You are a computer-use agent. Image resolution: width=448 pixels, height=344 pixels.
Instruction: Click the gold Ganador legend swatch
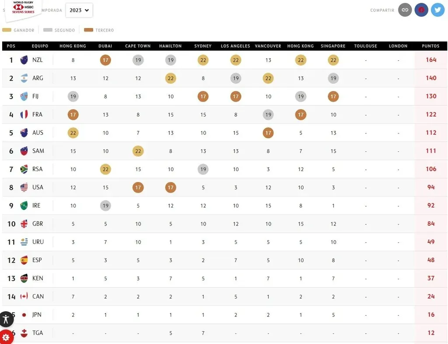[7, 30]
